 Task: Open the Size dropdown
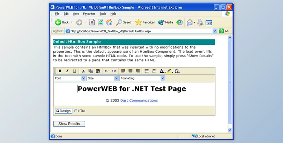[x=102, y=78]
